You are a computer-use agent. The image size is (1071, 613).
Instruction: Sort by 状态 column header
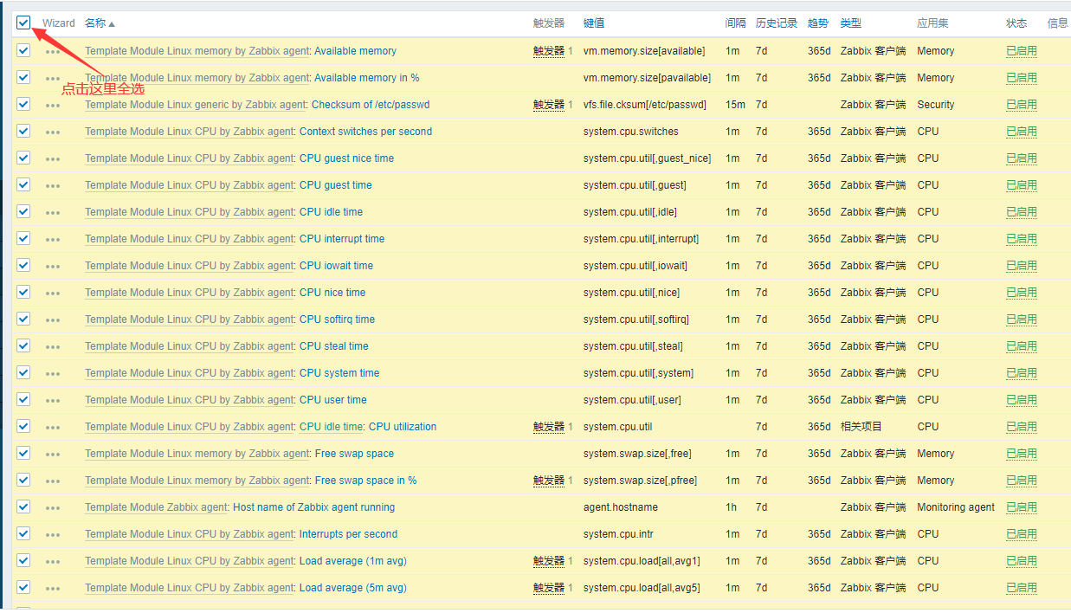(1016, 23)
